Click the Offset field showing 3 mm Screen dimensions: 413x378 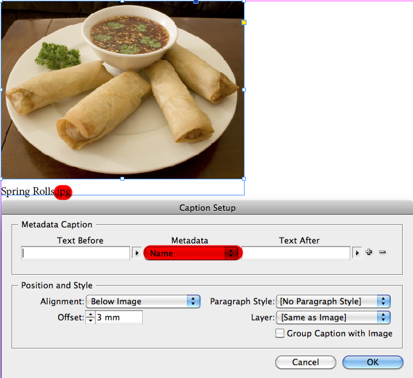point(119,317)
